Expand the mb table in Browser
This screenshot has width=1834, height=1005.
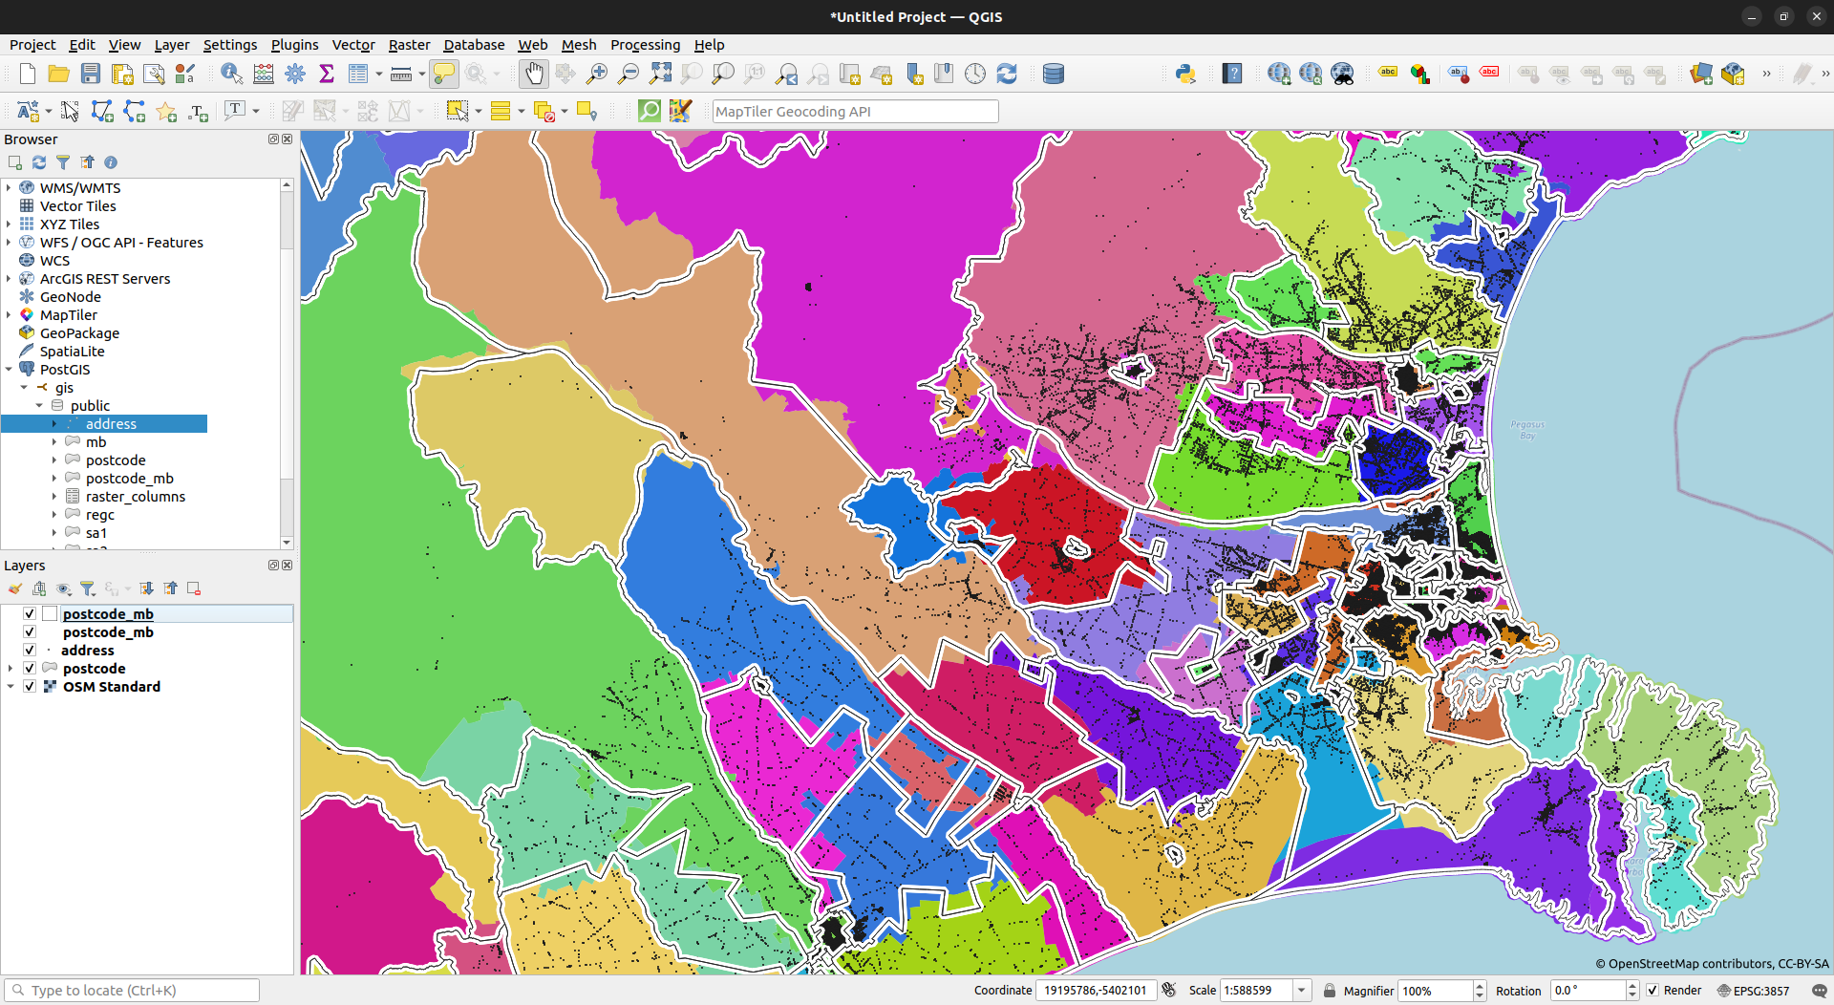(x=54, y=442)
